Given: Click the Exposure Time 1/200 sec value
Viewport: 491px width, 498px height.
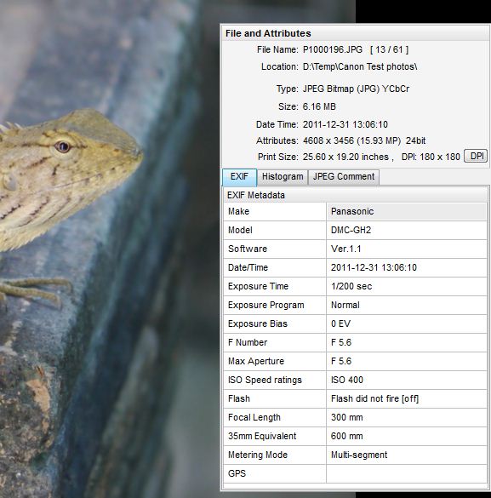Looking at the screenshot, I should (x=351, y=287).
